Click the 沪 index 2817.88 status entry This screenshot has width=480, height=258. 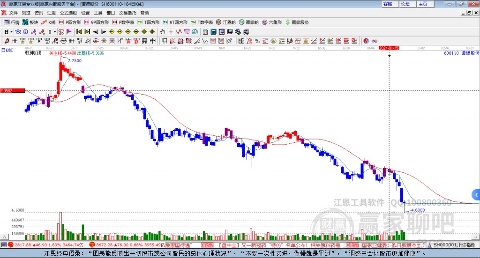click(x=45, y=245)
